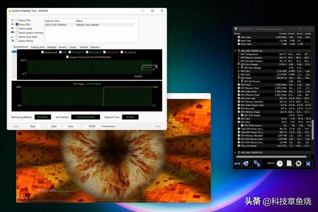Enable the Stress cache checkbox
This screenshot has width=318, height=212.
(17, 29)
